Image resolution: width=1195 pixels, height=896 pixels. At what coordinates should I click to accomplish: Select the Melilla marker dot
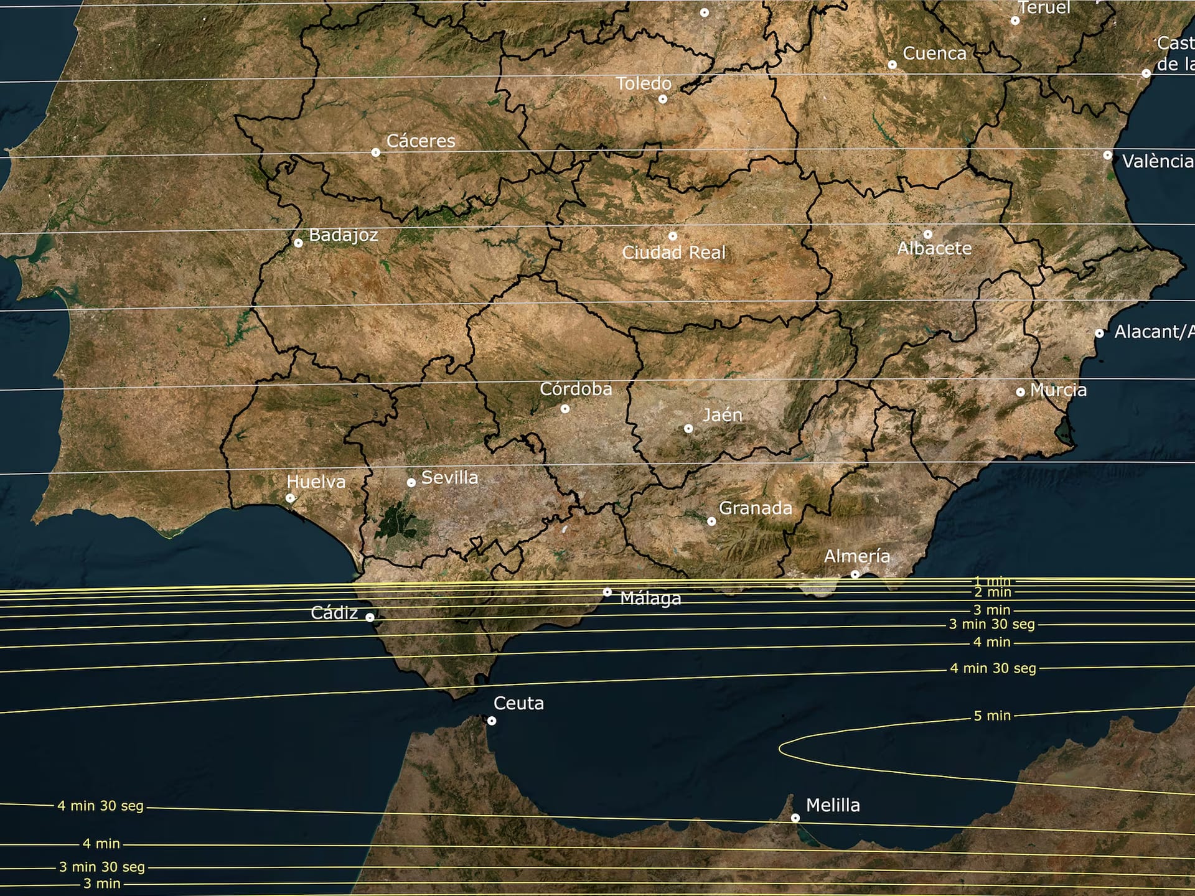point(795,818)
